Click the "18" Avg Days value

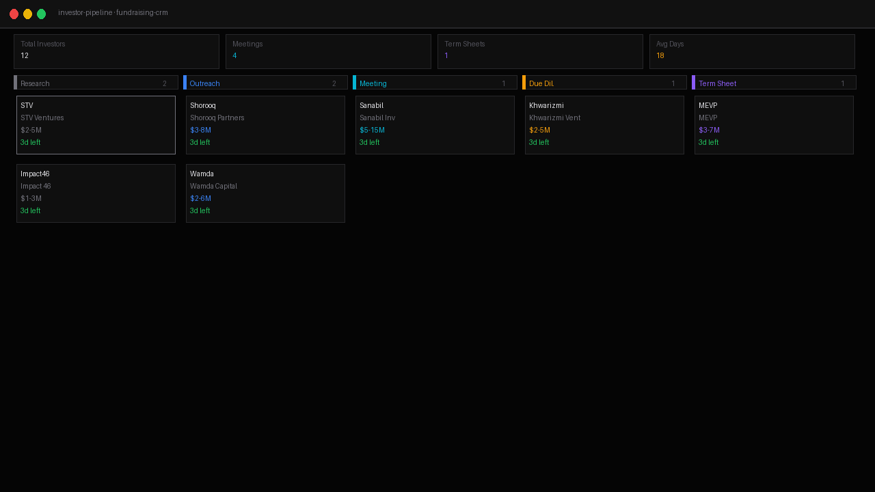[660, 56]
